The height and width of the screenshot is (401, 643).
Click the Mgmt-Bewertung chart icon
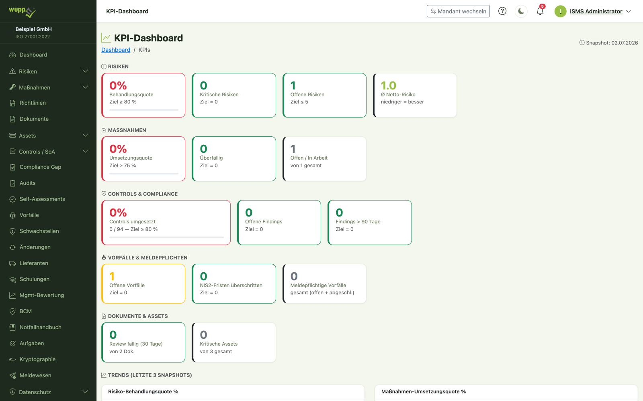[x=12, y=296]
